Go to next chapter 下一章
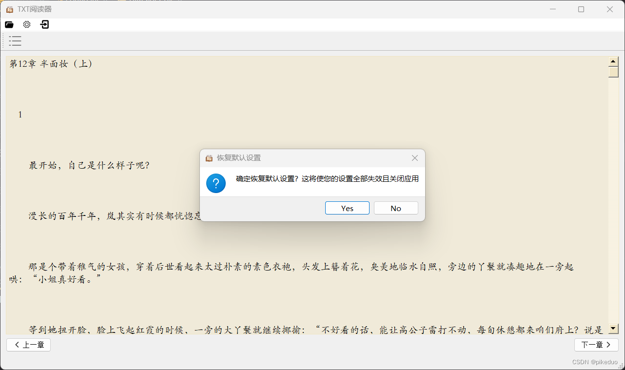The height and width of the screenshot is (370, 625). (x=596, y=345)
